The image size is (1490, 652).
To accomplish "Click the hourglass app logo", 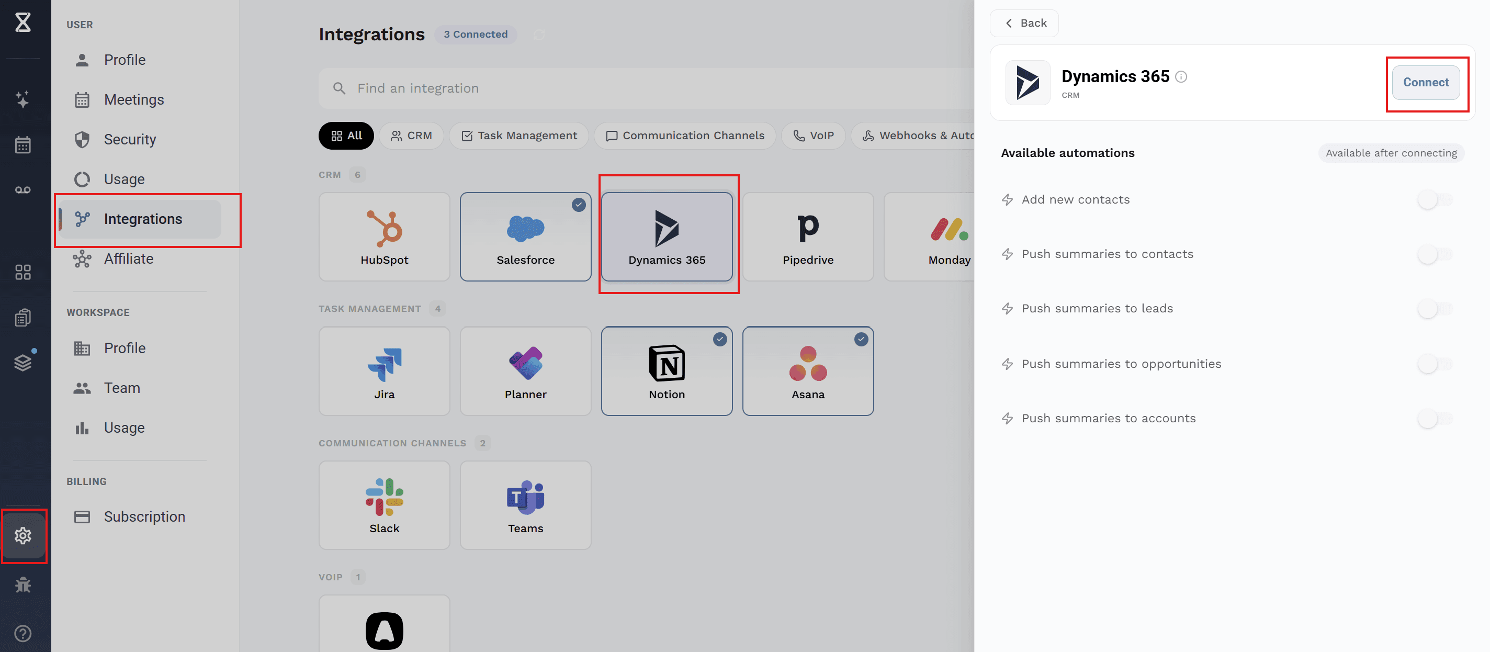I will tap(22, 23).
